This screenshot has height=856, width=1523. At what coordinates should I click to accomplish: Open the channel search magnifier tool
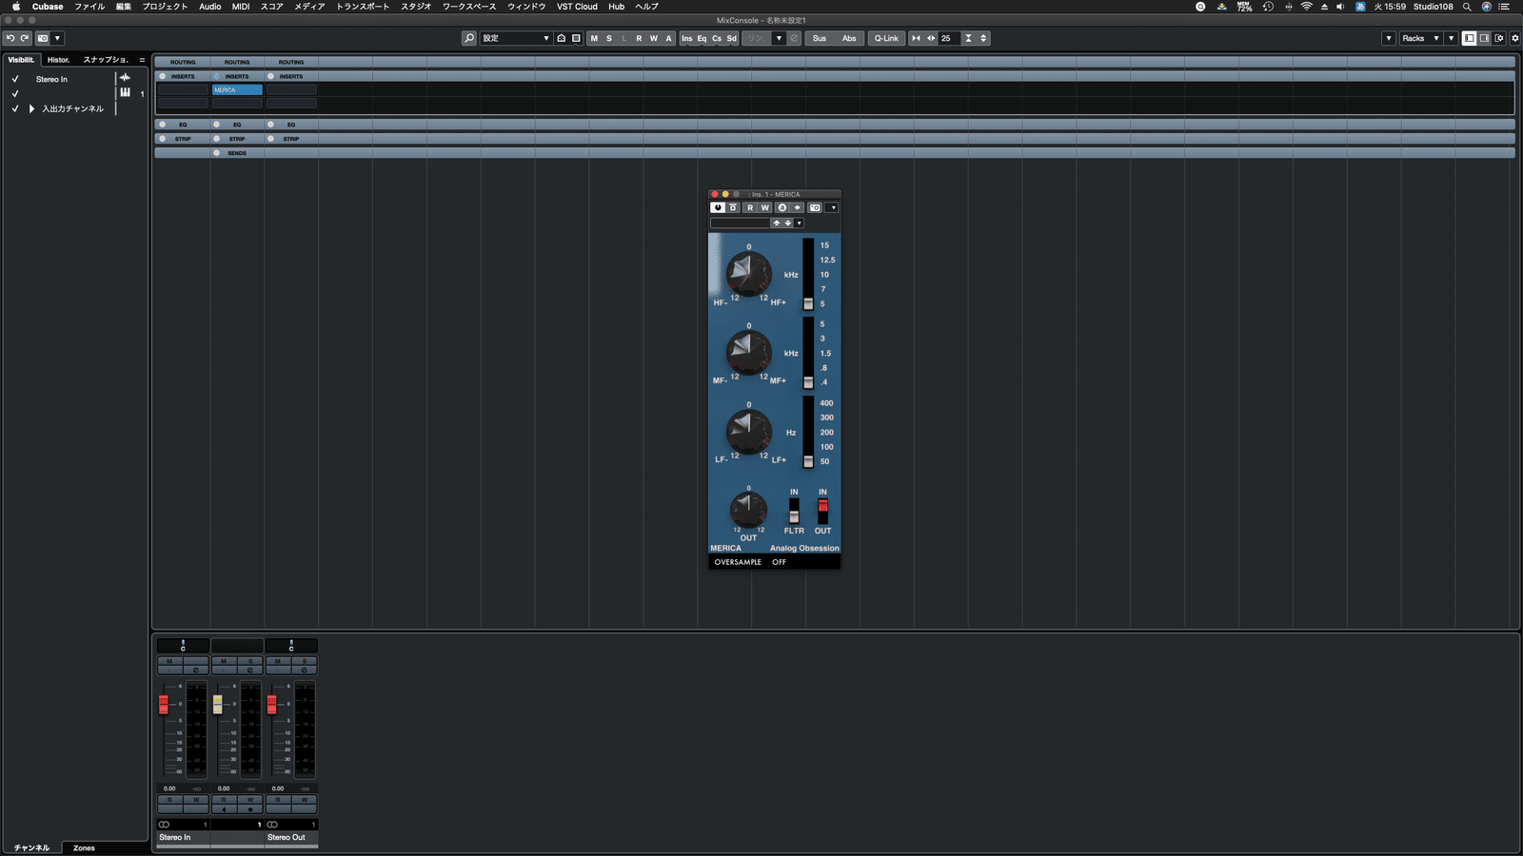click(469, 38)
